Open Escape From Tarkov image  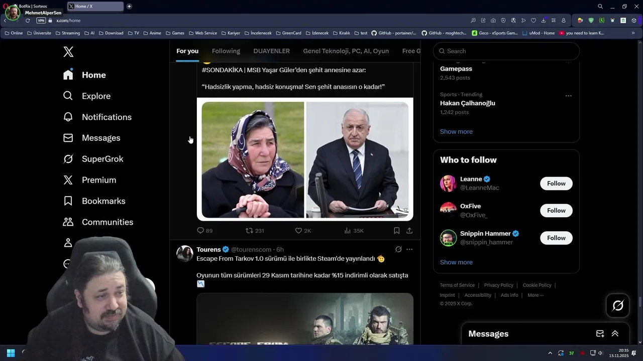305,319
